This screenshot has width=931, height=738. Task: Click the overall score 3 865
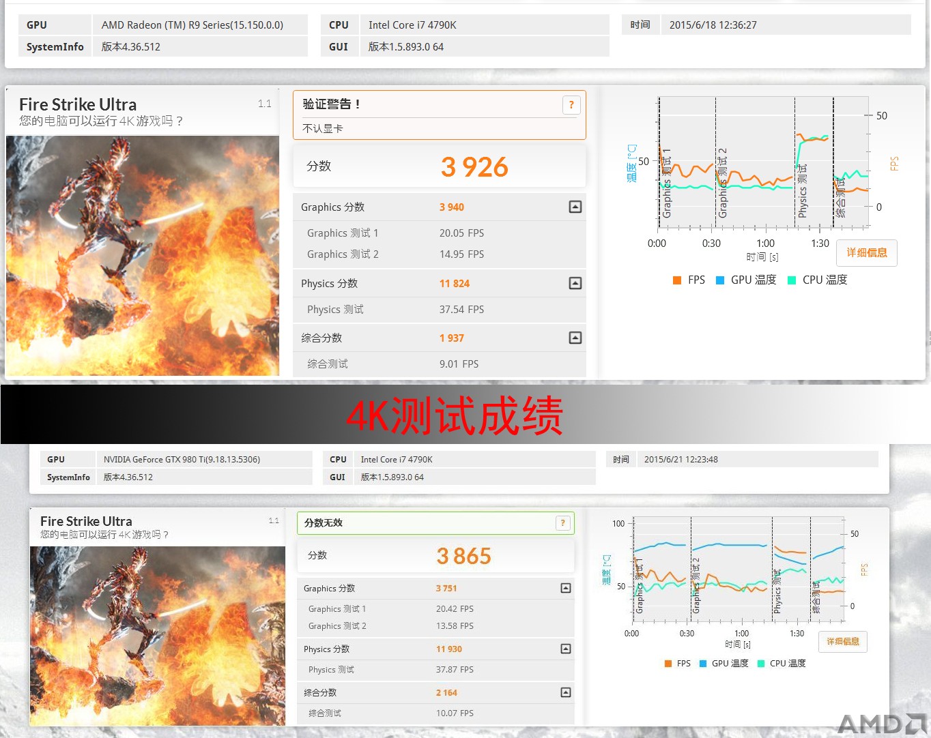(464, 556)
